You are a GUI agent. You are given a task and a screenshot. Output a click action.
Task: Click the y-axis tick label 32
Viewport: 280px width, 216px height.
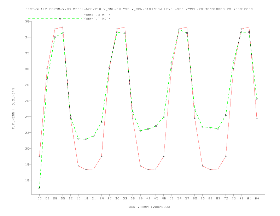27,53
